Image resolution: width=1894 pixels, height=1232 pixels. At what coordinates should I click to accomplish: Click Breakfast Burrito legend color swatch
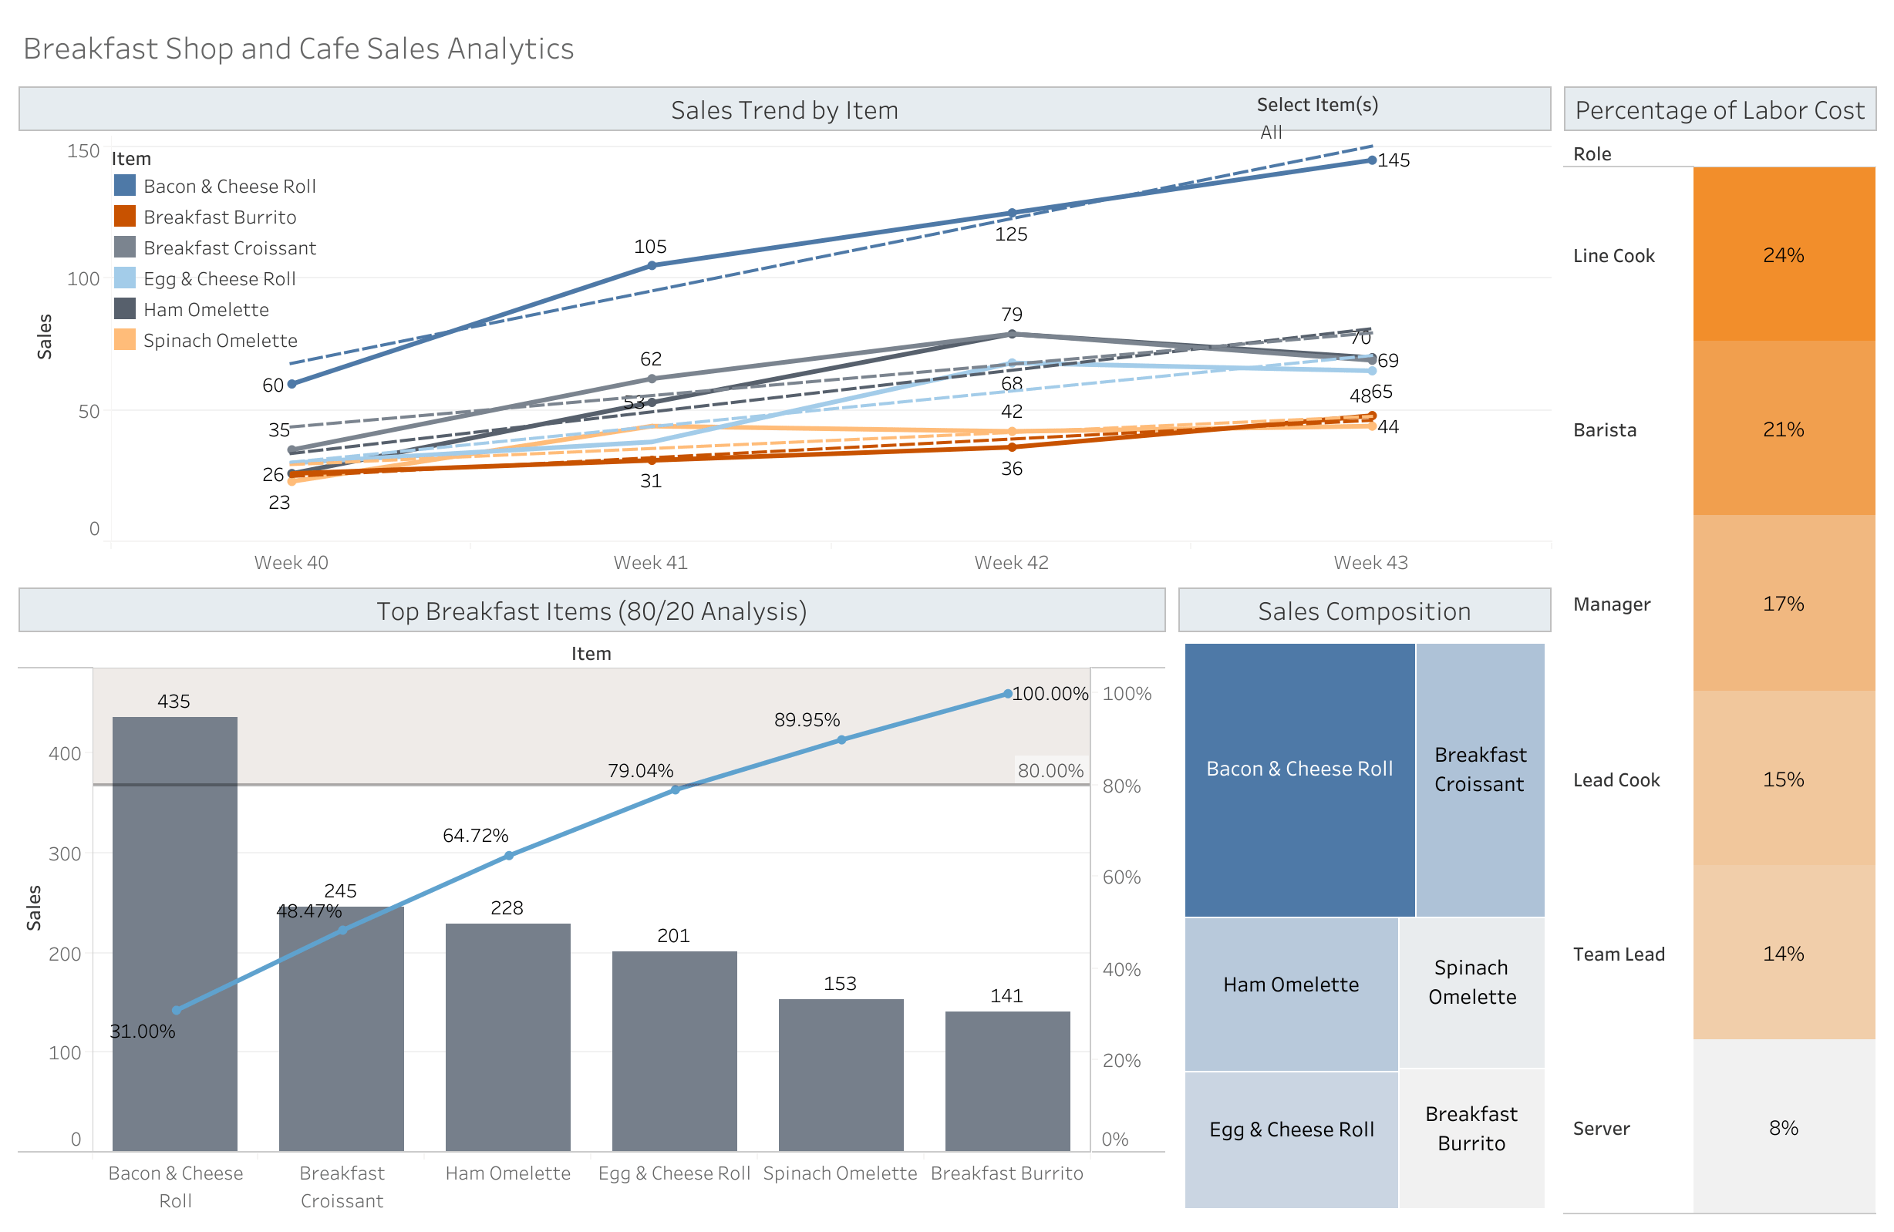(x=125, y=217)
